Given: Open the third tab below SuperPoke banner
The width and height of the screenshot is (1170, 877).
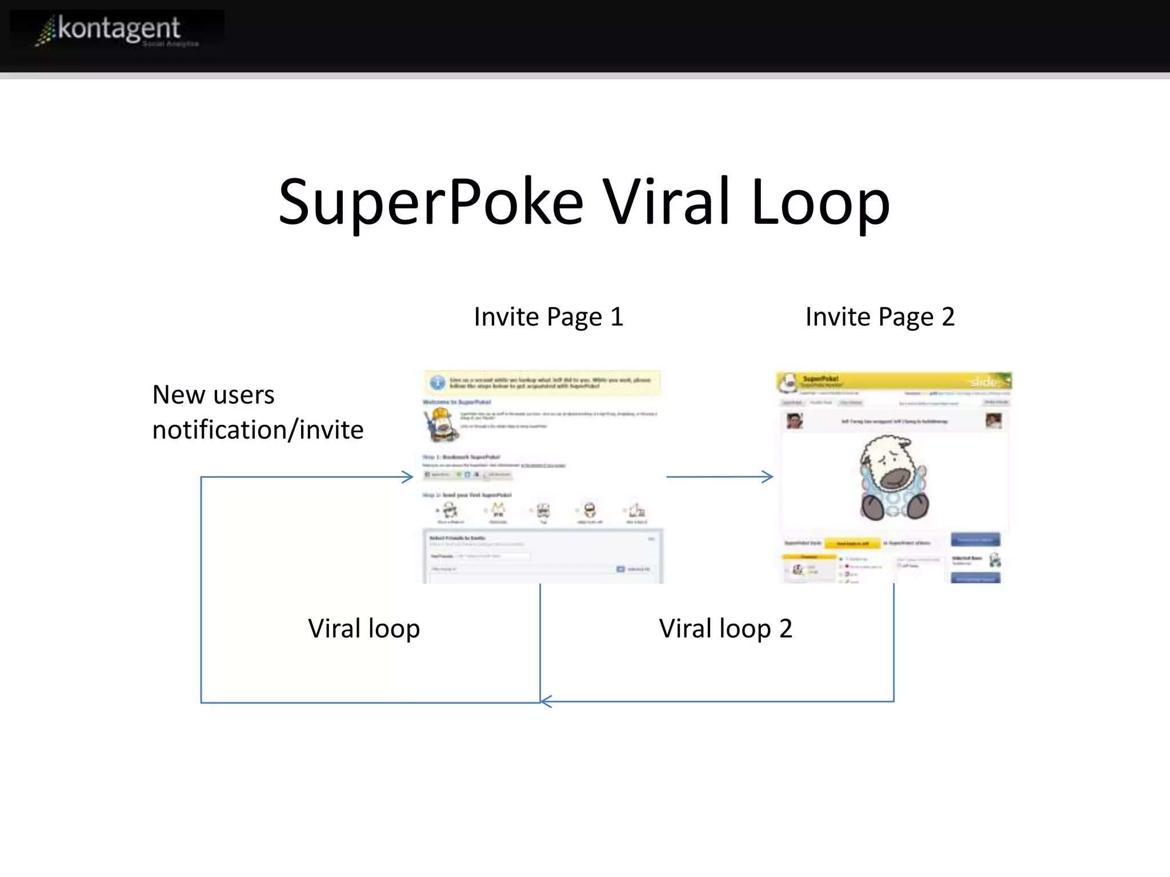Looking at the screenshot, I should 851,403.
